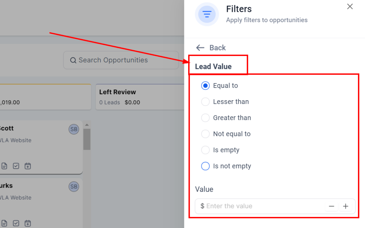The width and height of the screenshot is (365, 228).
Task: Increase the lead value with the plus button
Action: tap(345, 206)
